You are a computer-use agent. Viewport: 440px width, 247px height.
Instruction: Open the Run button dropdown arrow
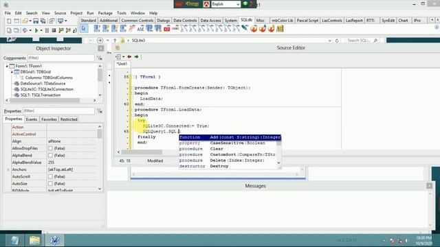click(41, 30)
